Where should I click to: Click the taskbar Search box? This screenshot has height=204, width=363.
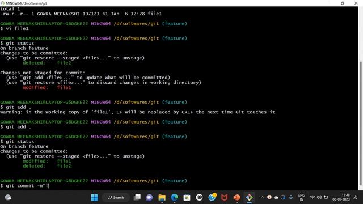tap(116, 198)
